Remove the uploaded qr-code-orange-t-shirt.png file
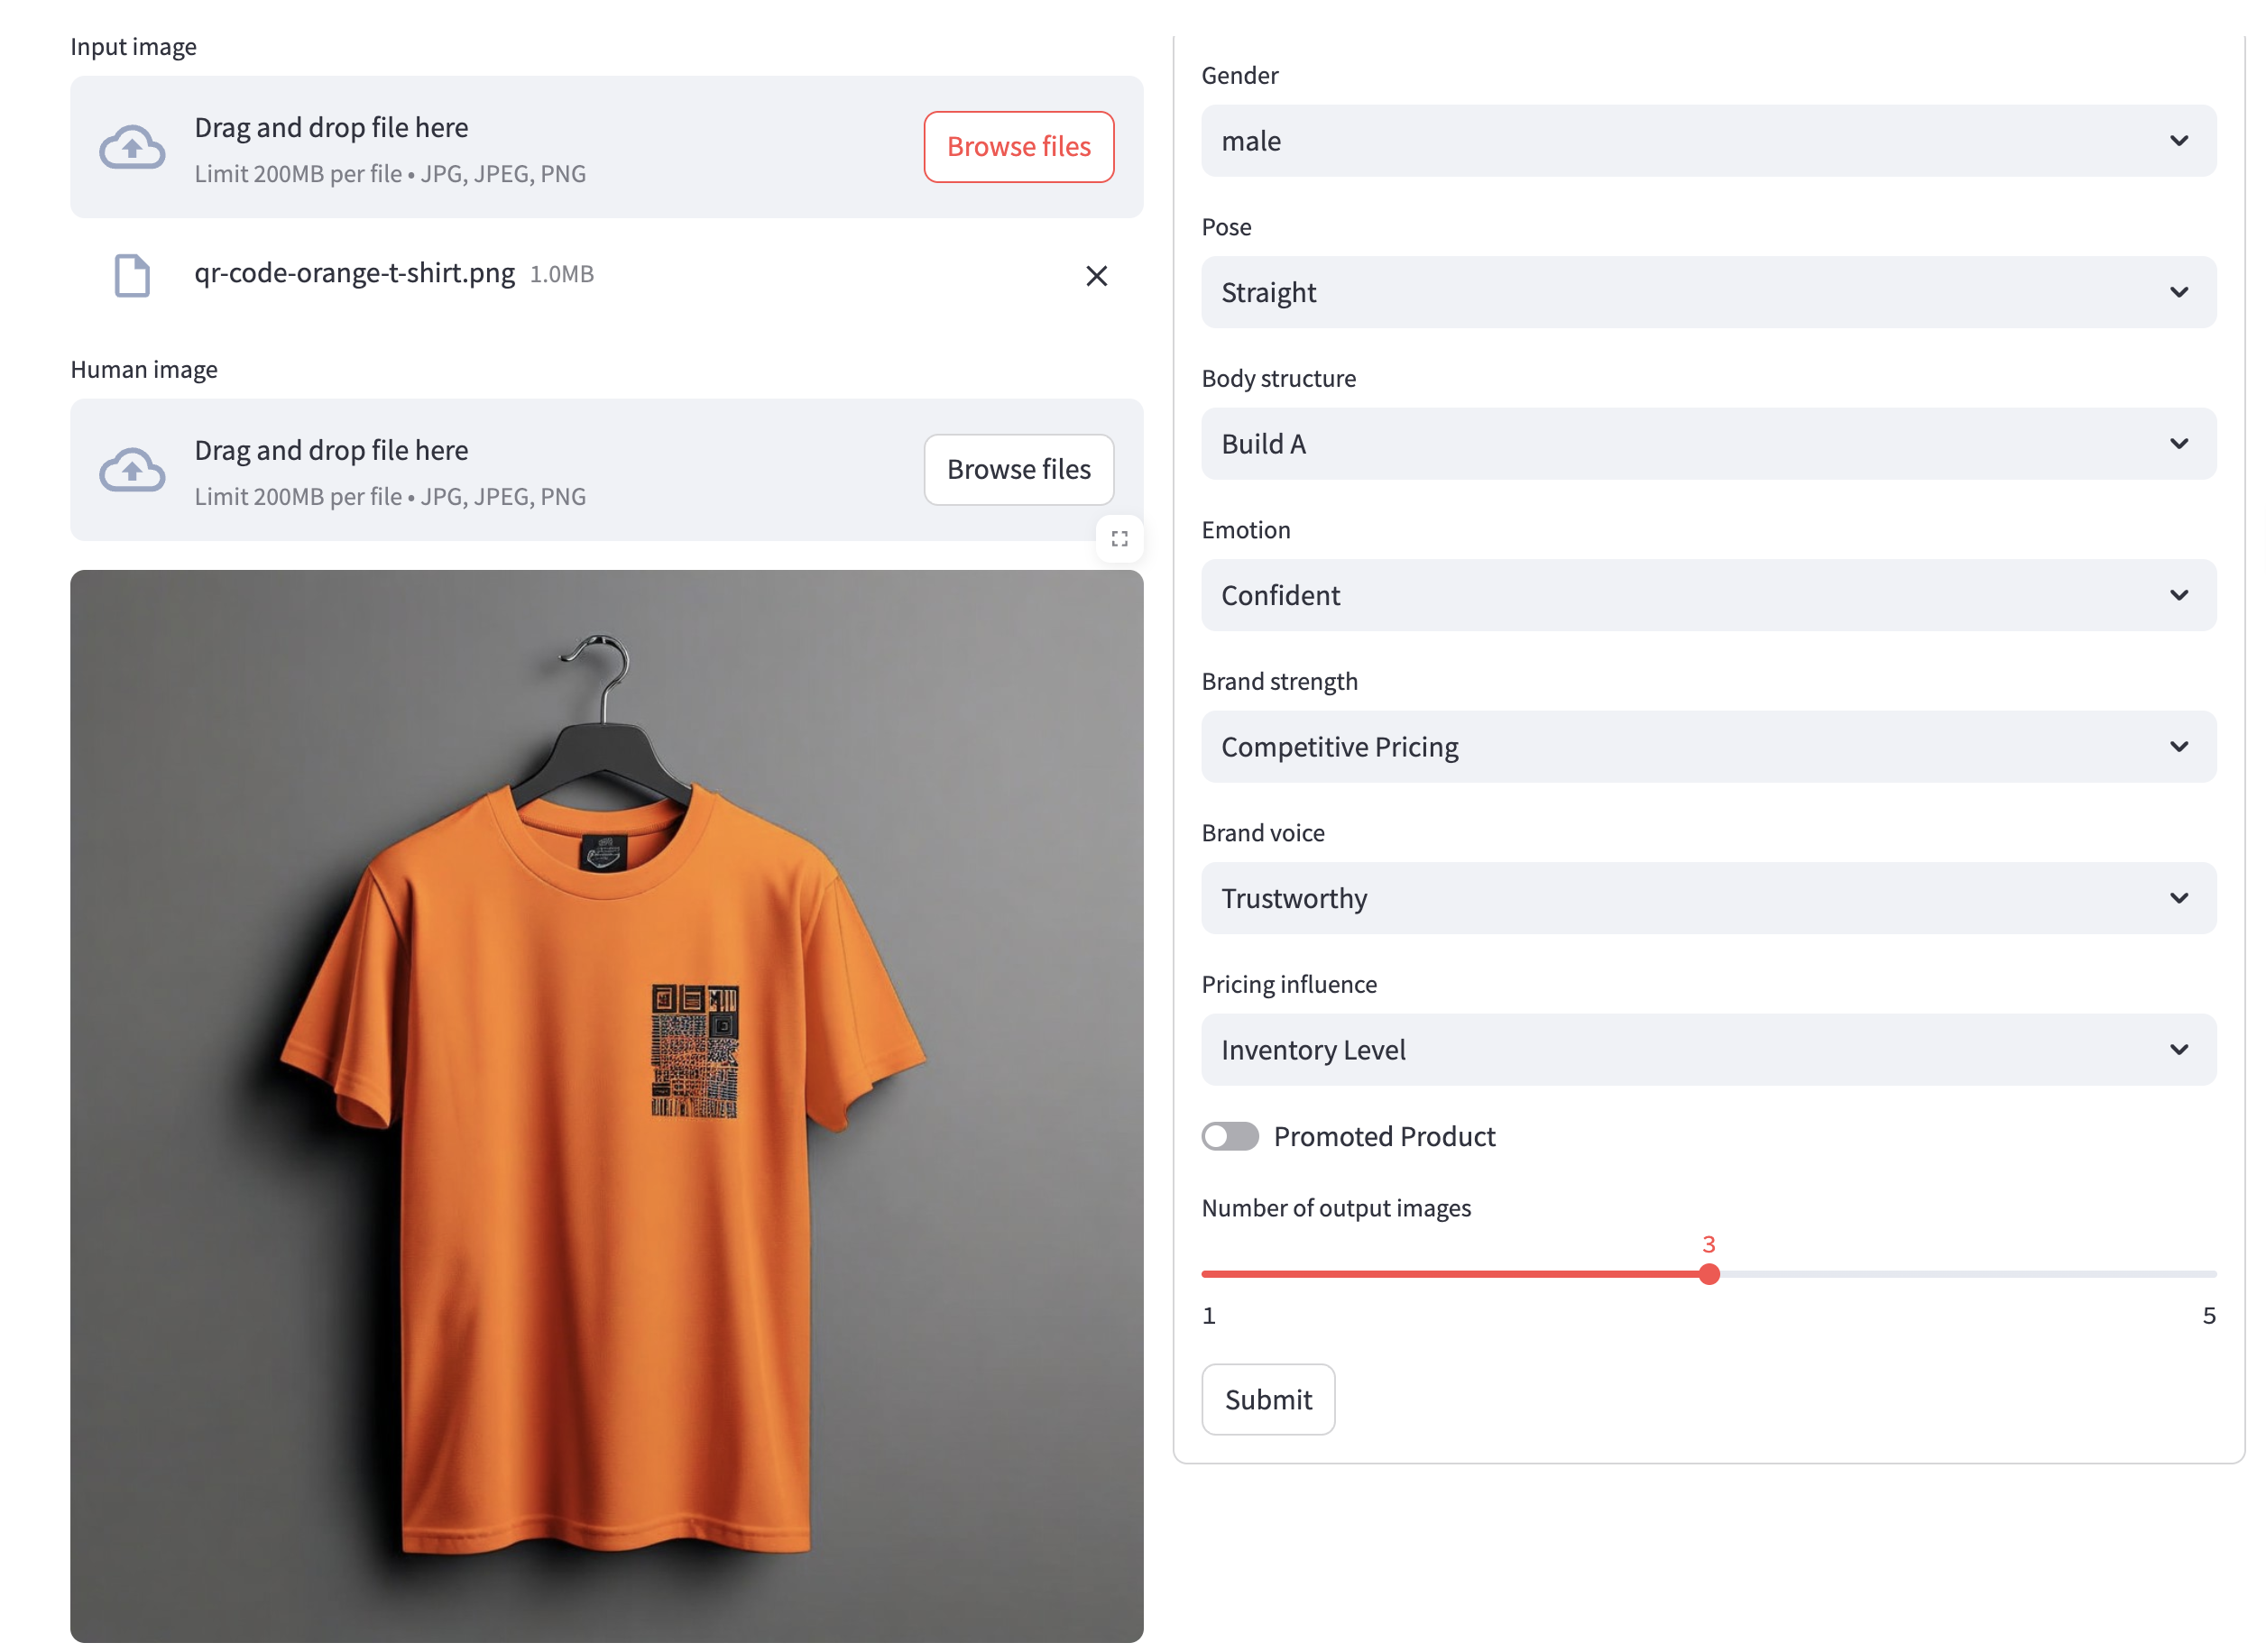2266x1652 pixels. pyautogui.click(x=1097, y=276)
